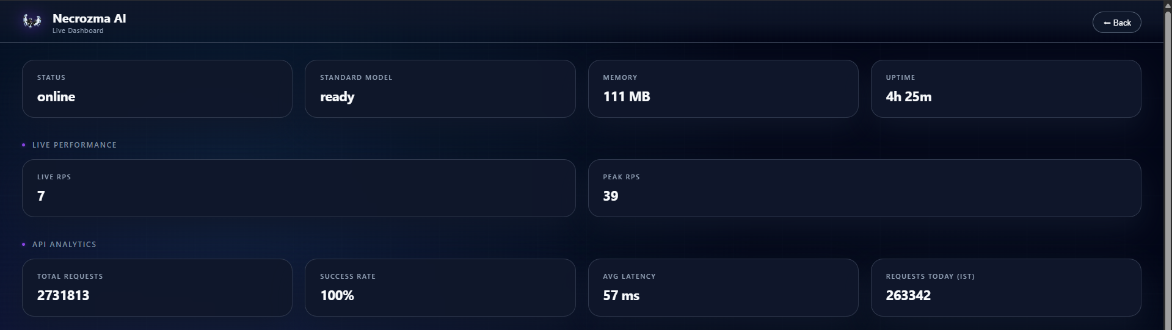Image resolution: width=1172 pixels, height=330 pixels.
Task: Open the Live RPS card
Action: tap(299, 188)
